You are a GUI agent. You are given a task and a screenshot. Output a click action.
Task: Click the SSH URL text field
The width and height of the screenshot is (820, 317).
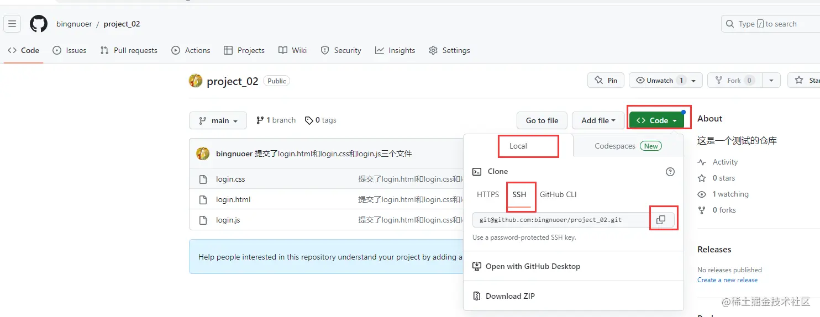tap(561, 220)
